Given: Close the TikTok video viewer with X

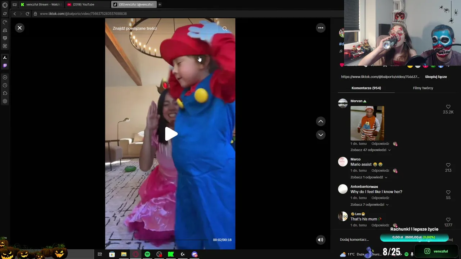Looking at the screenshot, I should pos(20,28).
